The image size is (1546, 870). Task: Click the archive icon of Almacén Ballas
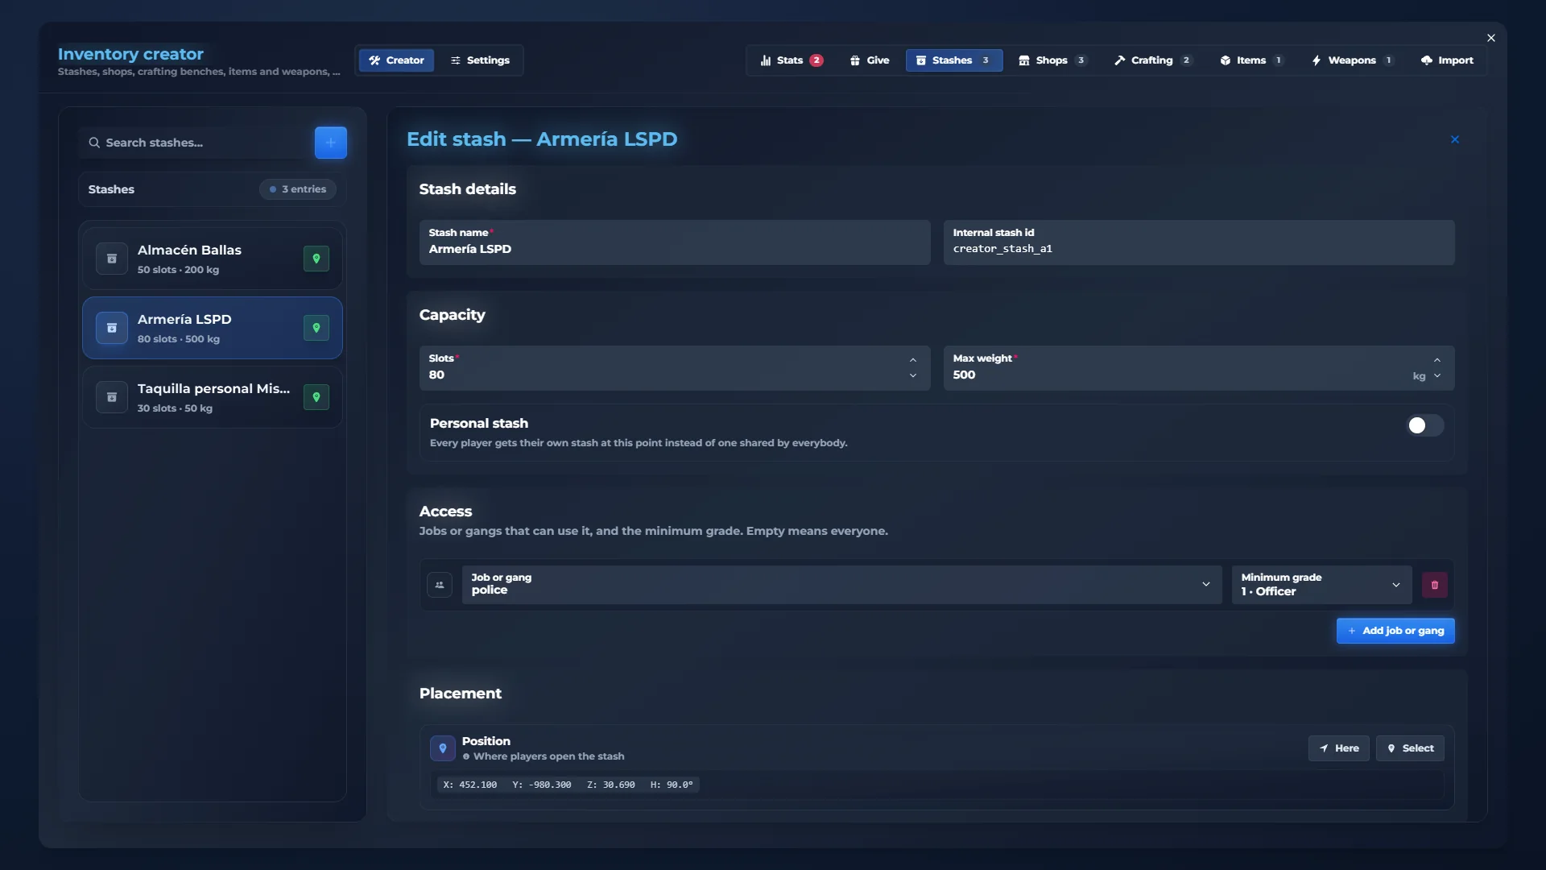[x=112, y=259]
